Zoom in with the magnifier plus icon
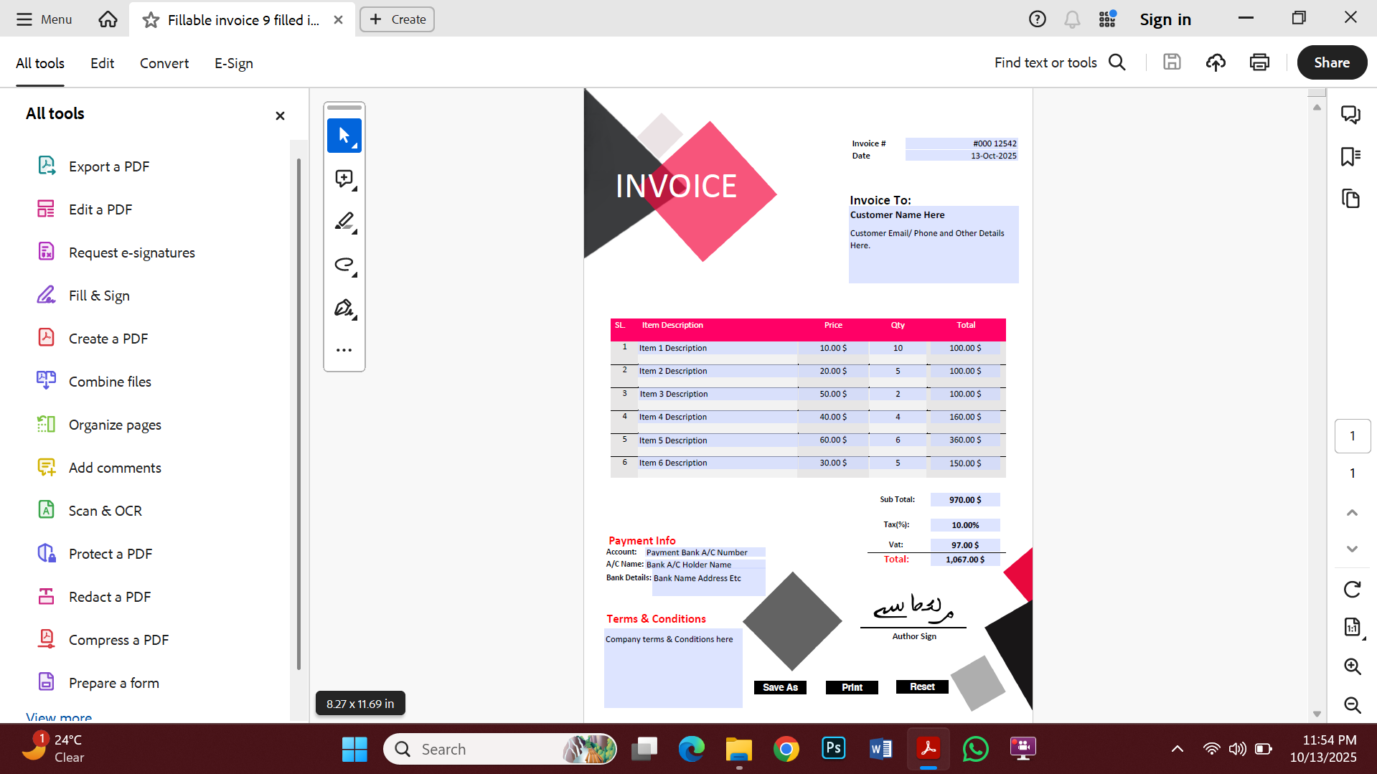 click(x=1352, y=666)
